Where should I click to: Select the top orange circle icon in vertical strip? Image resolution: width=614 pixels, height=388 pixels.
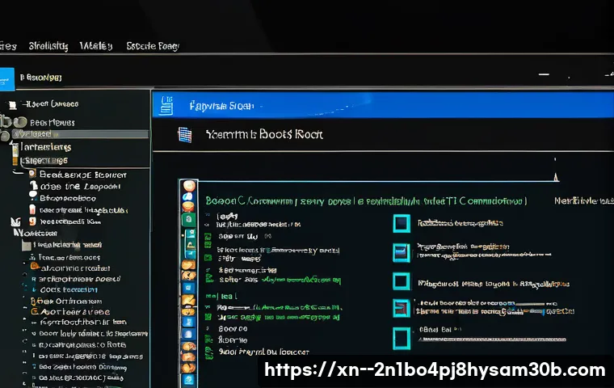pyautogui.click(x=189, y=186)
